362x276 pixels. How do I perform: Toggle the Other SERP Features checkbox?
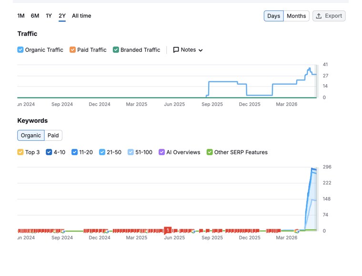210,152
